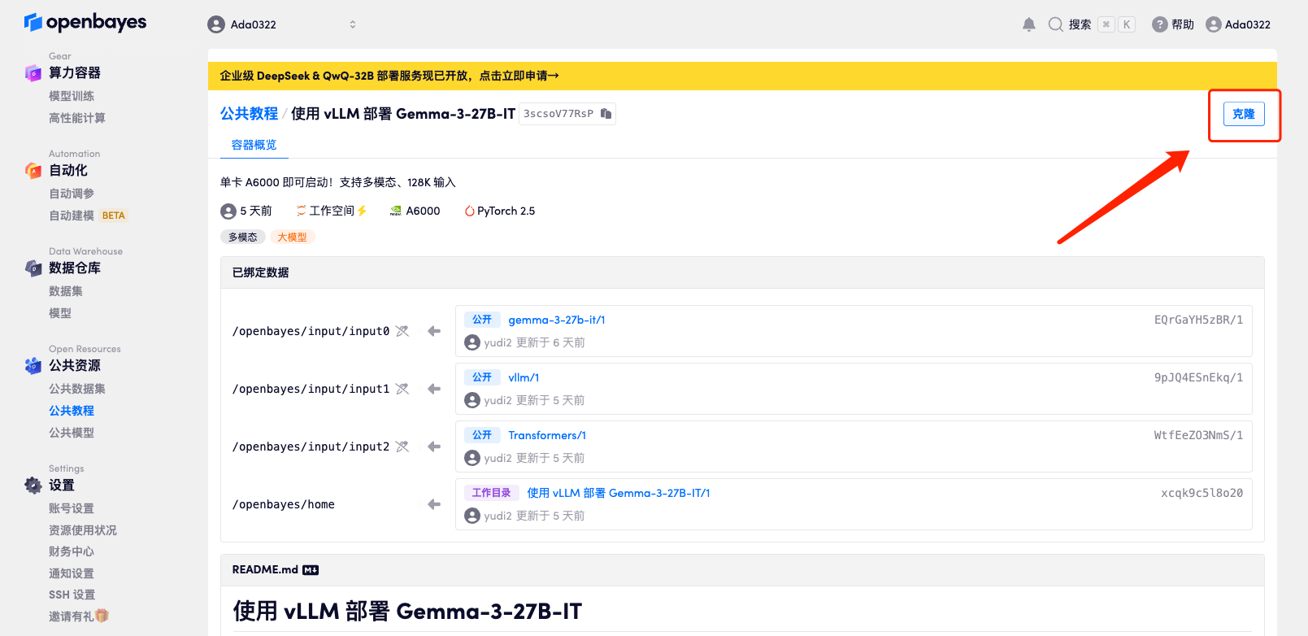This screenshot has width=1308, height=636.
Task: Click the author avatar beside 5 天前
Action: pos(228,211)
